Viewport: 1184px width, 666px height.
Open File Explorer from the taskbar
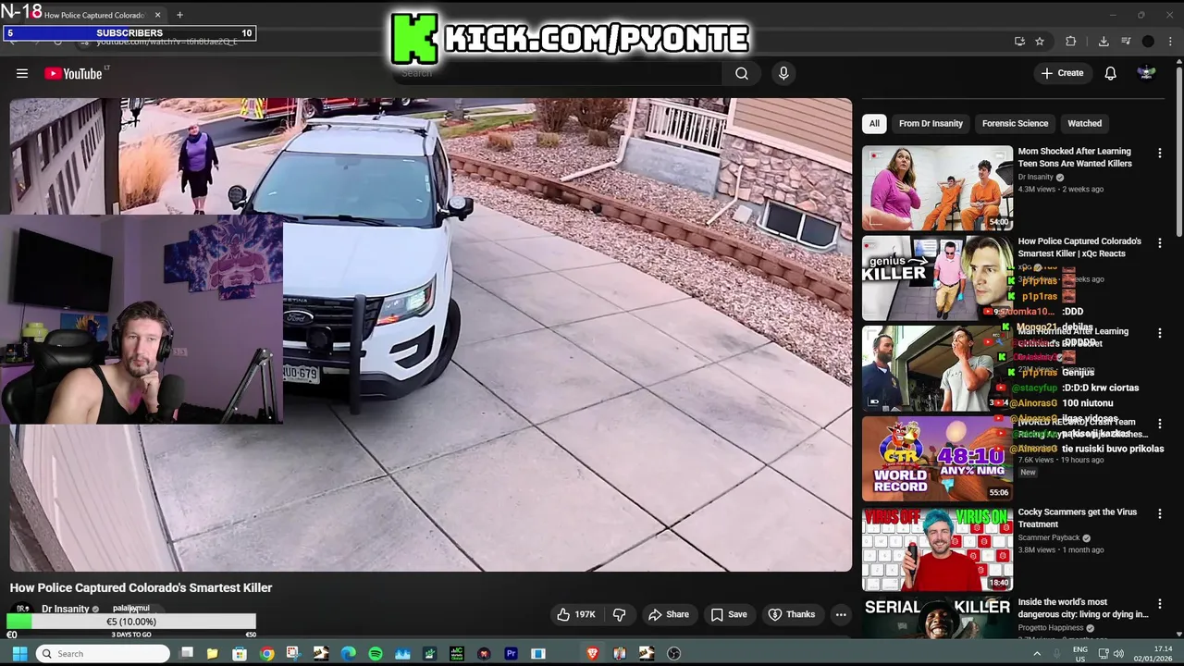click(x=212, y=653)
